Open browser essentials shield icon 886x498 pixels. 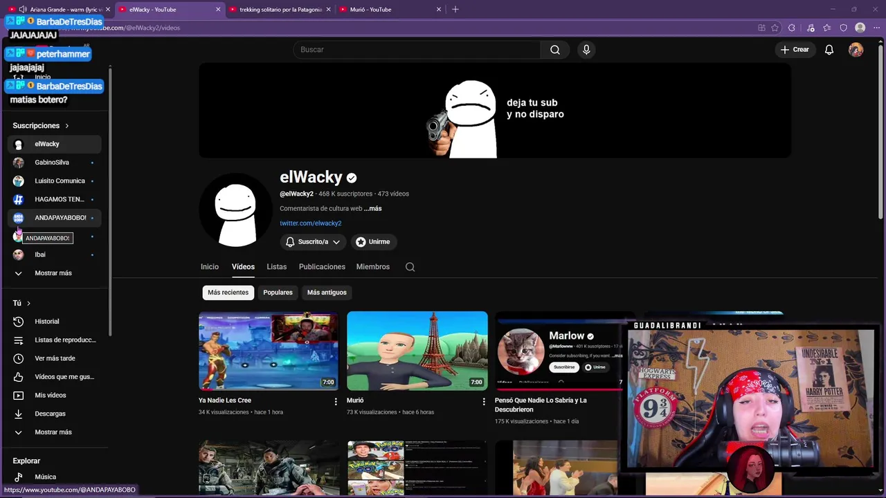(x=844, y=28)
